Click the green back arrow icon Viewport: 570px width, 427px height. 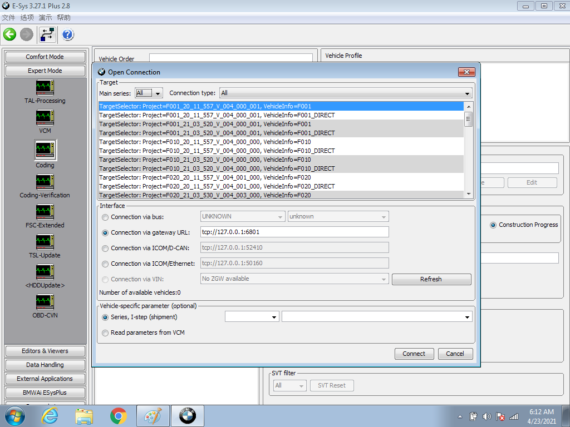pos(10,34)
